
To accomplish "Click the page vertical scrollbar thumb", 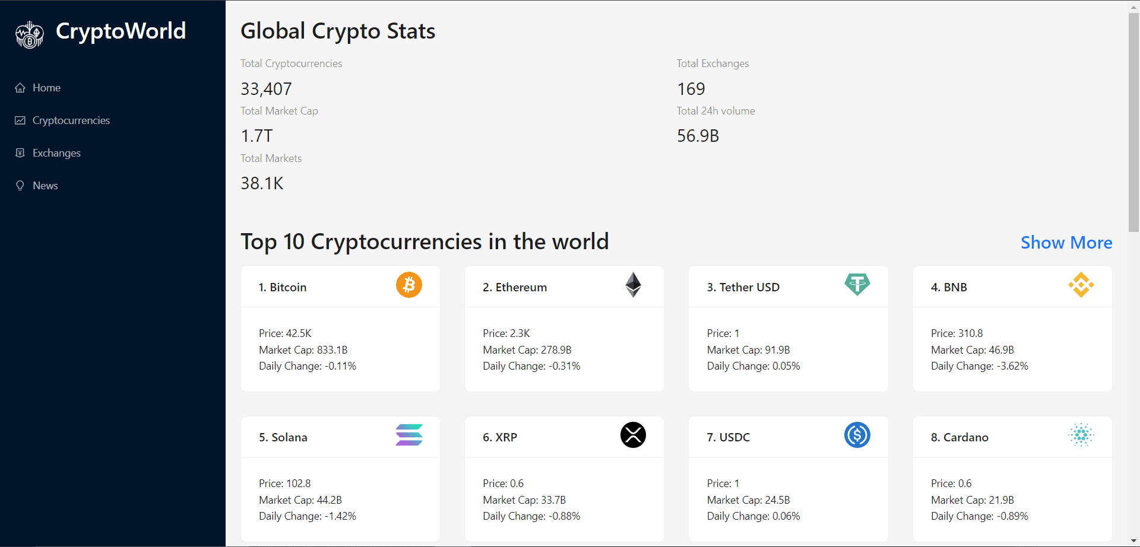I will pos(1133,122).
